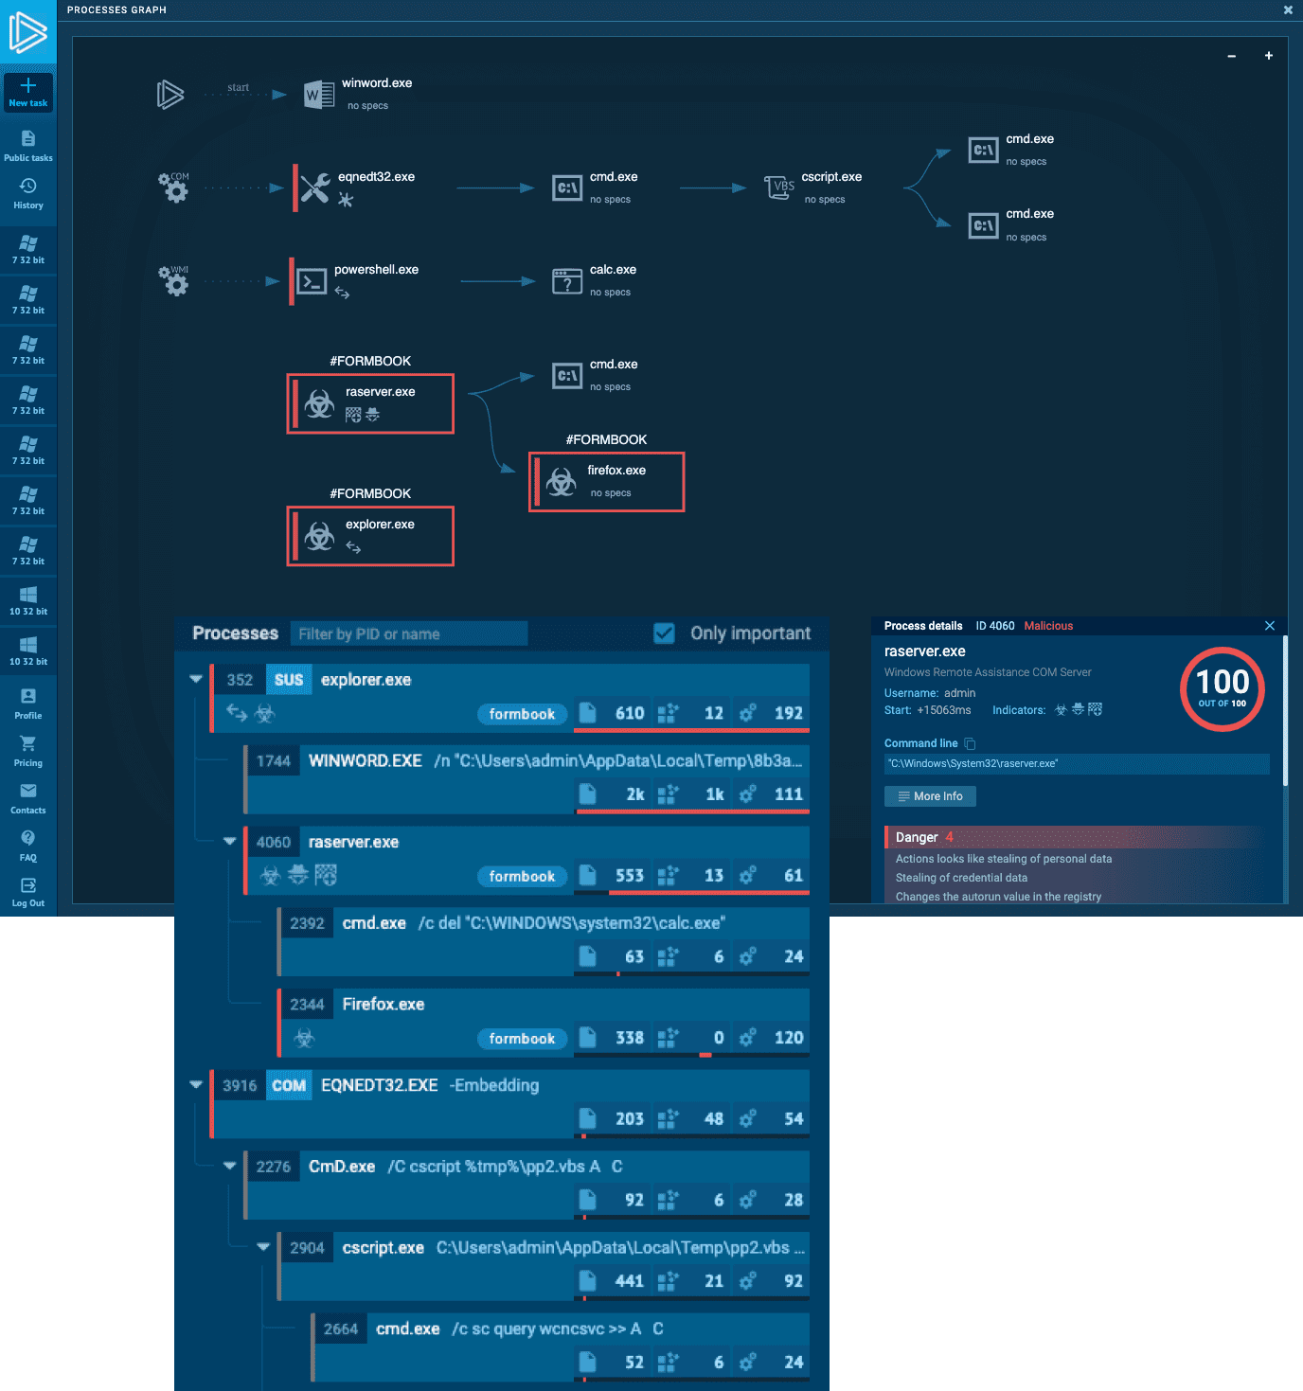Select the calc.exe node in the graph
This screenshot has height=1391, width=1303.
[595, 280]
